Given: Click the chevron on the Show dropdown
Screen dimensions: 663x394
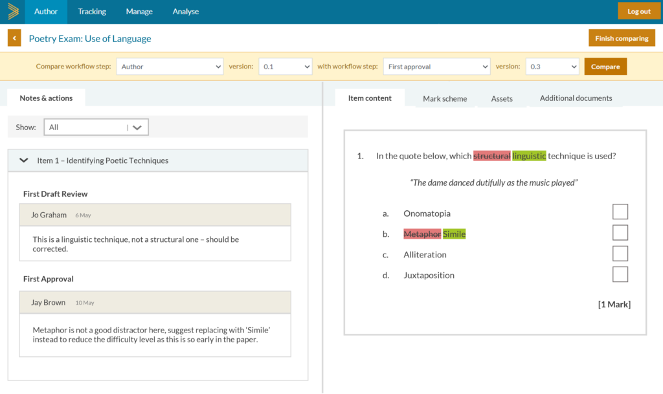Looking at the screenshot, I should [x=137, y=127].
